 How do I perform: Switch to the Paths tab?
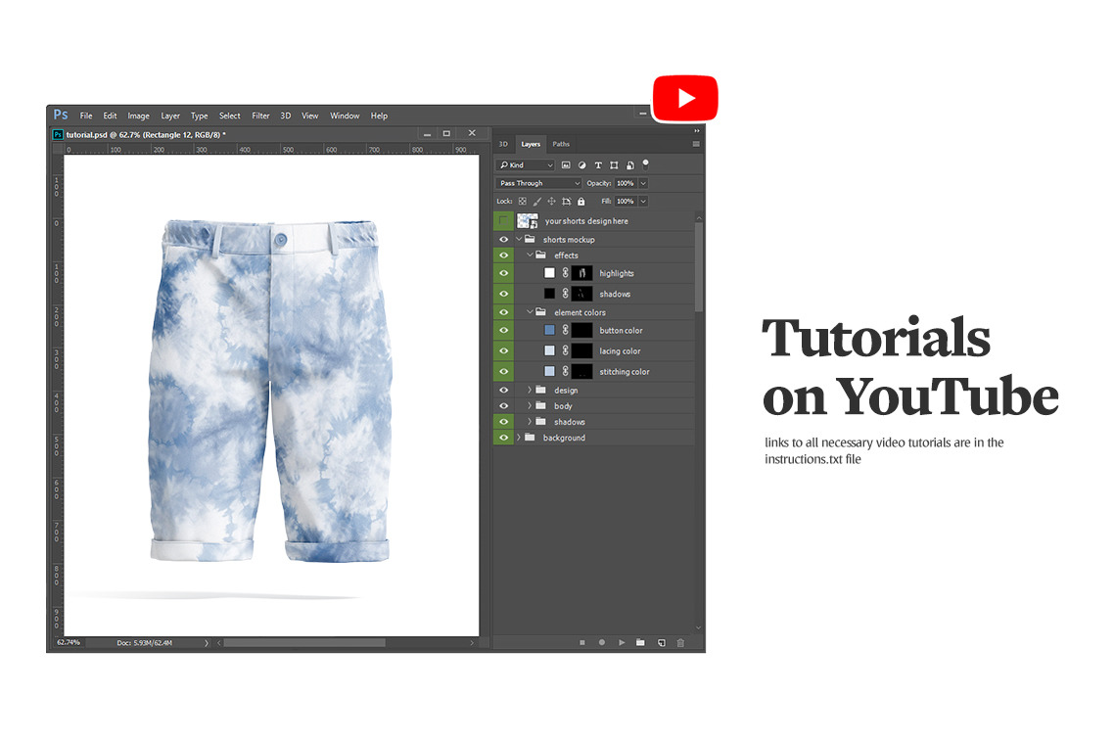pos(561,144)
